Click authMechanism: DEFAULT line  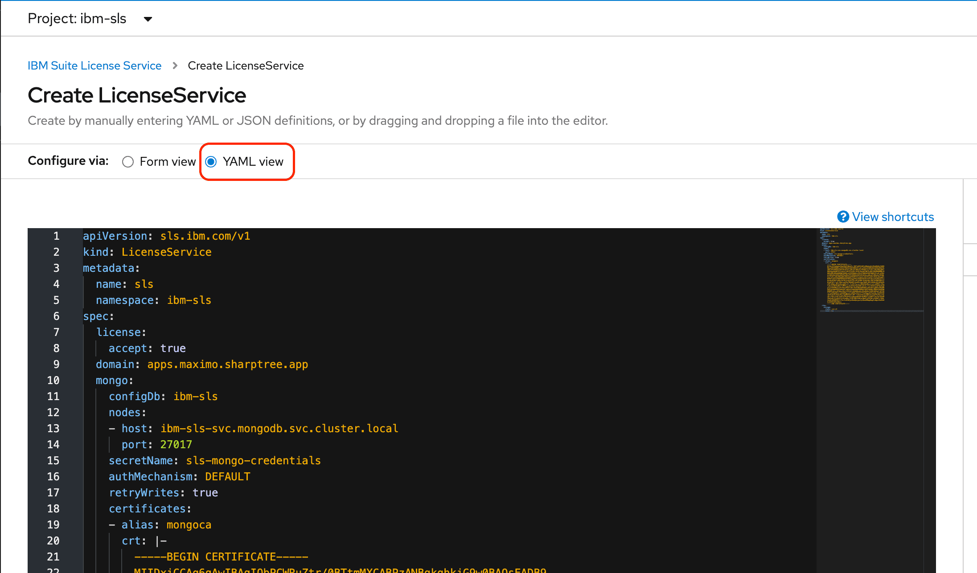[x=180, y=477]
